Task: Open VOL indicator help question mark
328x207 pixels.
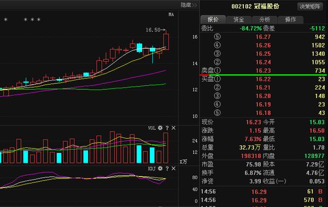Action: (x=167, y=128)
